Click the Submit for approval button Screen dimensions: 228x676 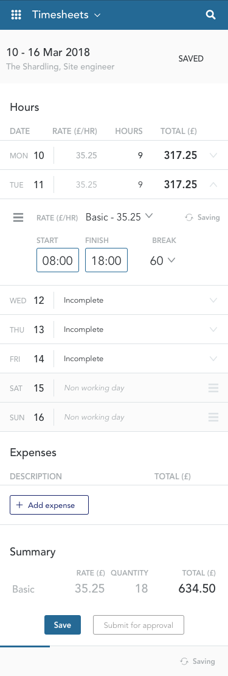(139, 625)
